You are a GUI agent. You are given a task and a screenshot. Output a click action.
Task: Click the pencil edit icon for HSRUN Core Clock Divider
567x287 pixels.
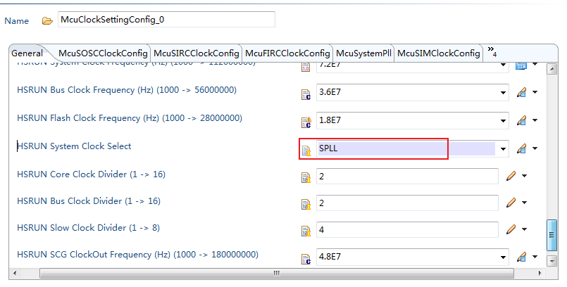511,176
